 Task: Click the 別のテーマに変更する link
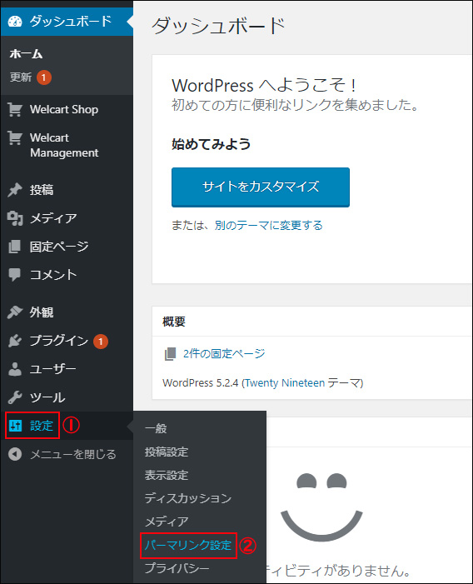tap(269, 225)
